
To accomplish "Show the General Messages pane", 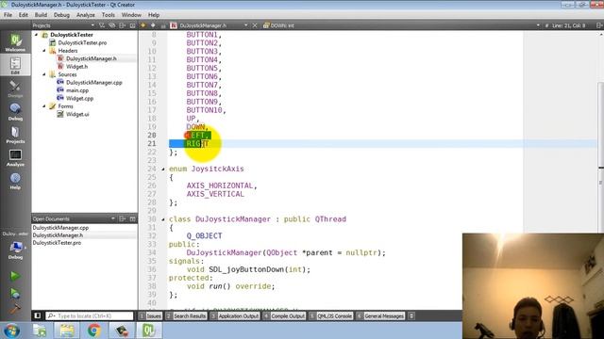I will pyautogui.click(x=380, y=316).
